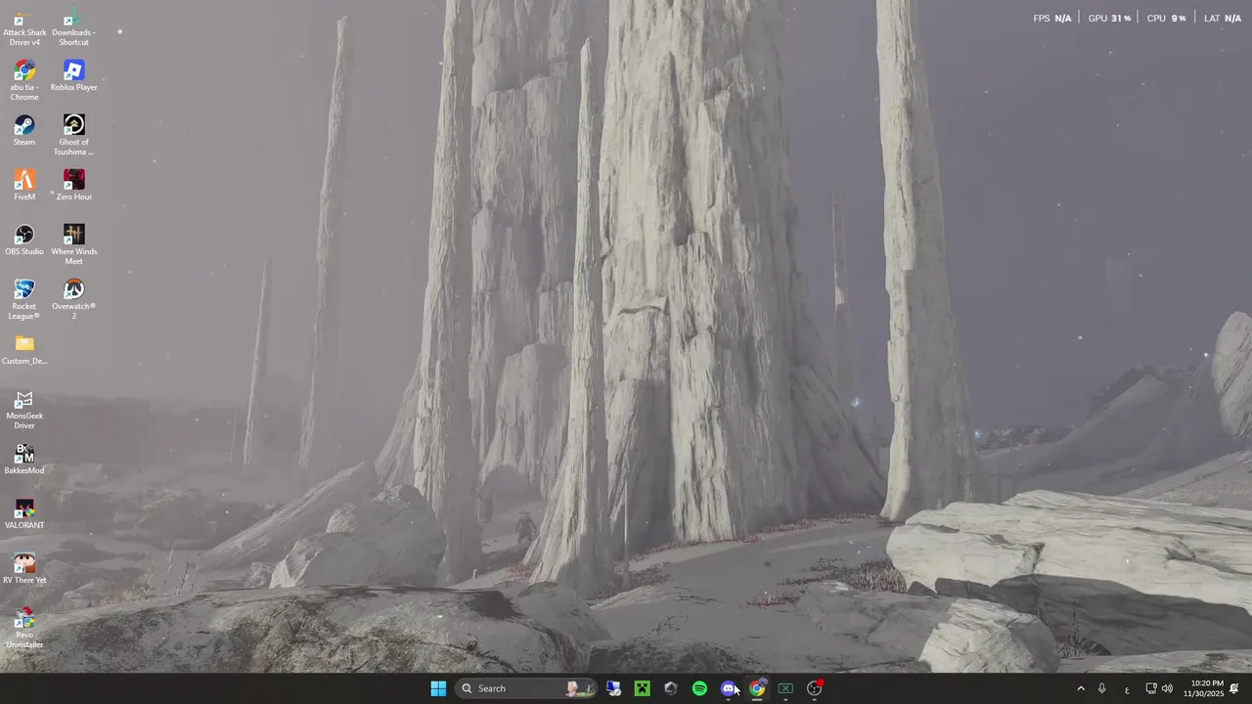The image size is (1252, 704).
Task: Open the volume speaker icon in tray
Action: click(1167, 688)
